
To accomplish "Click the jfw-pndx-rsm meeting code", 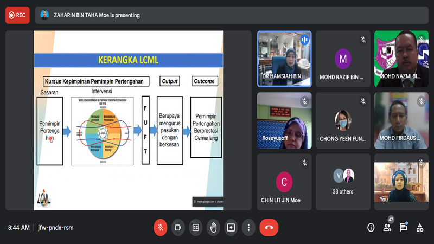I will [x=55, y=228].
